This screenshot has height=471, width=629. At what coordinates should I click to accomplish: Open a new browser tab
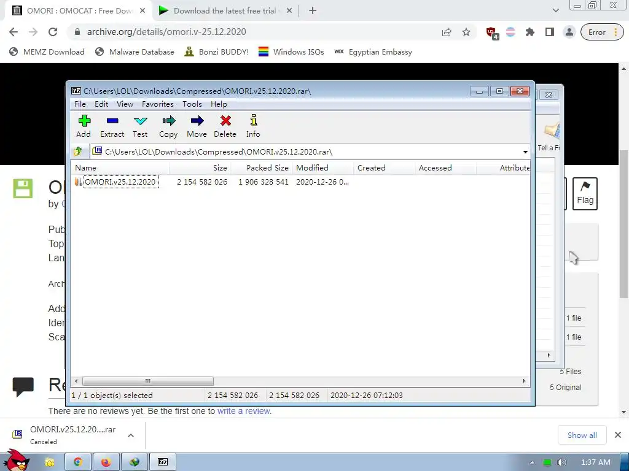[x=313, y=11]
